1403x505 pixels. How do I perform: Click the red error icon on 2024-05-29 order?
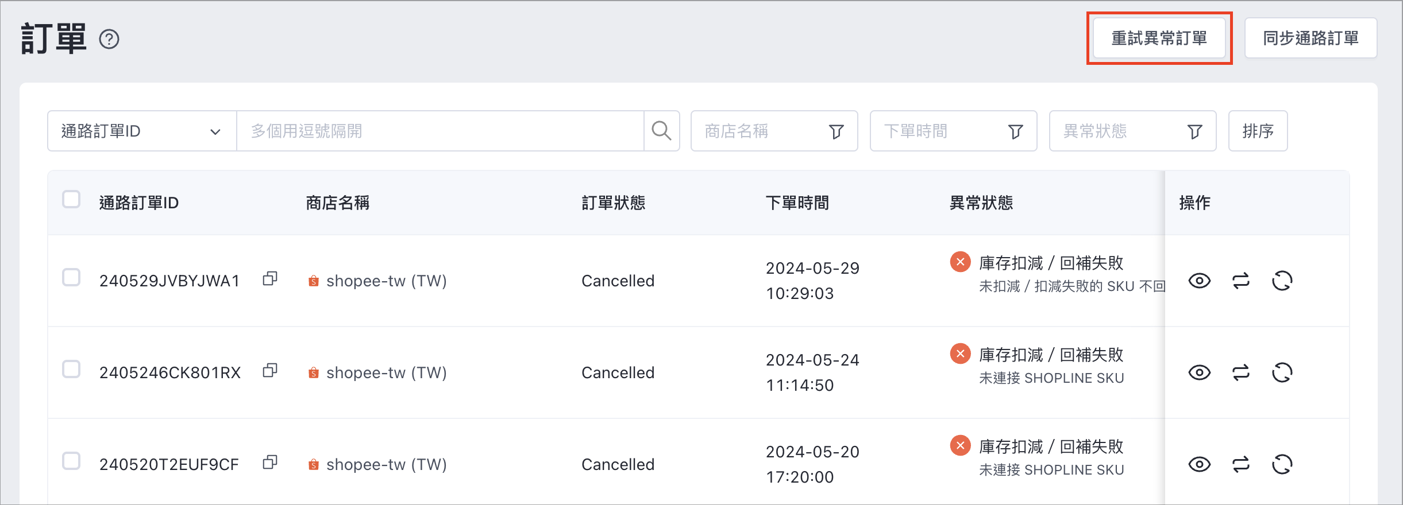(x=960, y=262)
